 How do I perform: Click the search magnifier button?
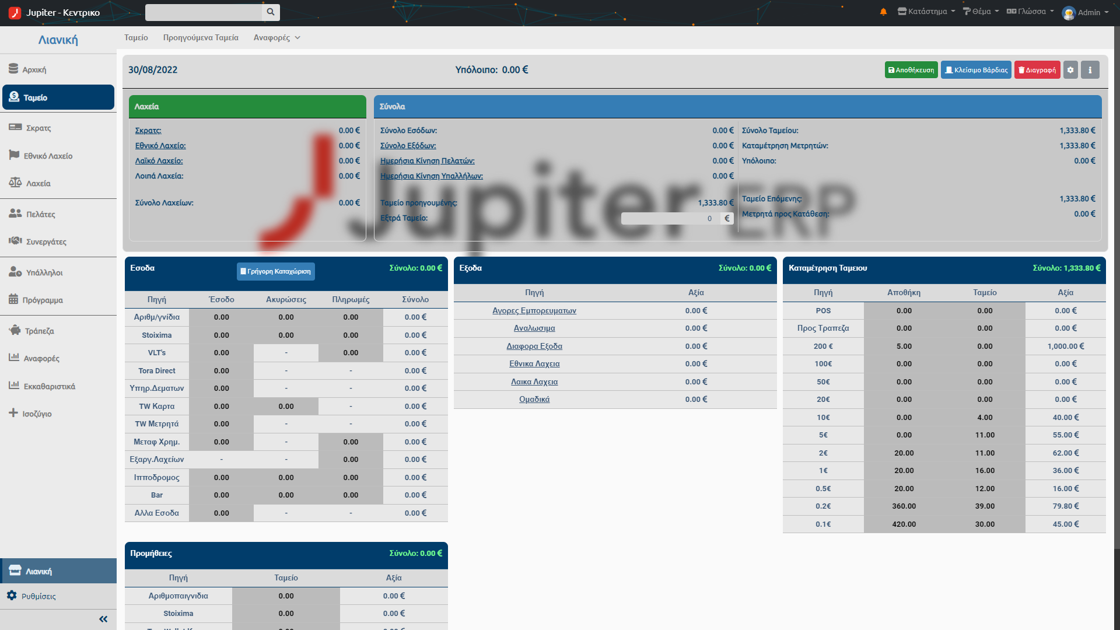[x=271, y=12]
